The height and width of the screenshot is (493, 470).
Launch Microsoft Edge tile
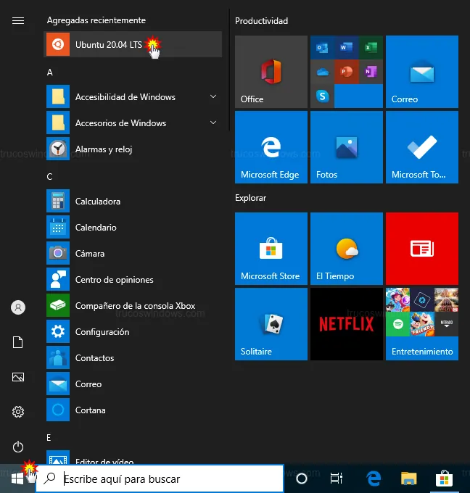(x=271, y=147)
